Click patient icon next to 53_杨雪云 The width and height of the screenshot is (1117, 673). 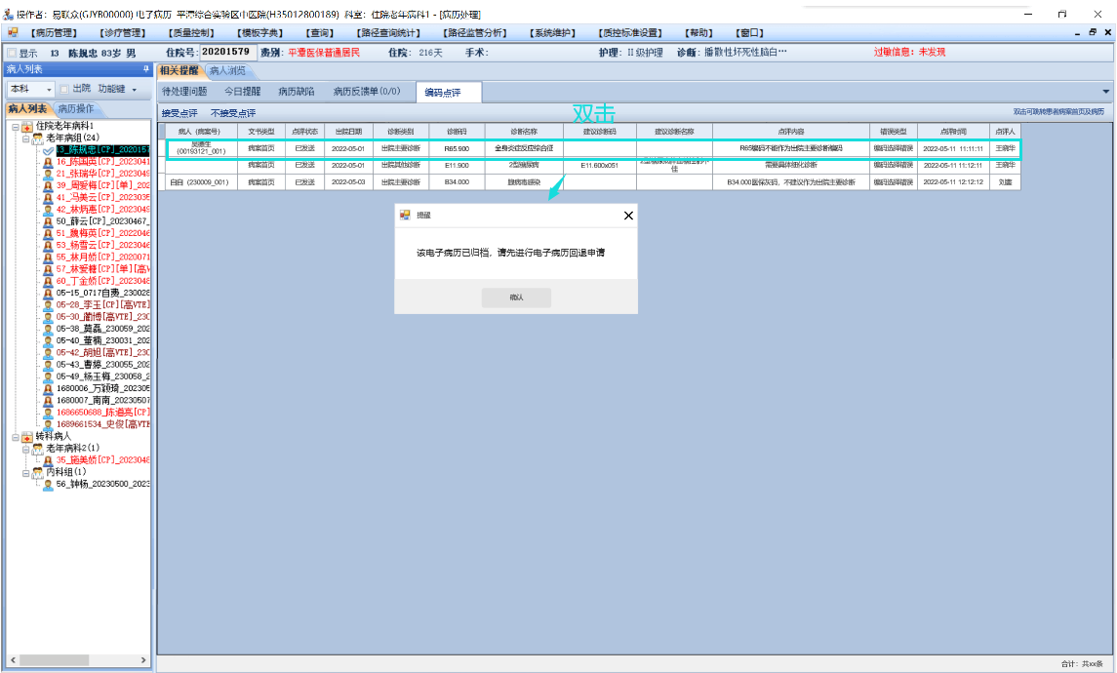click(x=48, y=246)
